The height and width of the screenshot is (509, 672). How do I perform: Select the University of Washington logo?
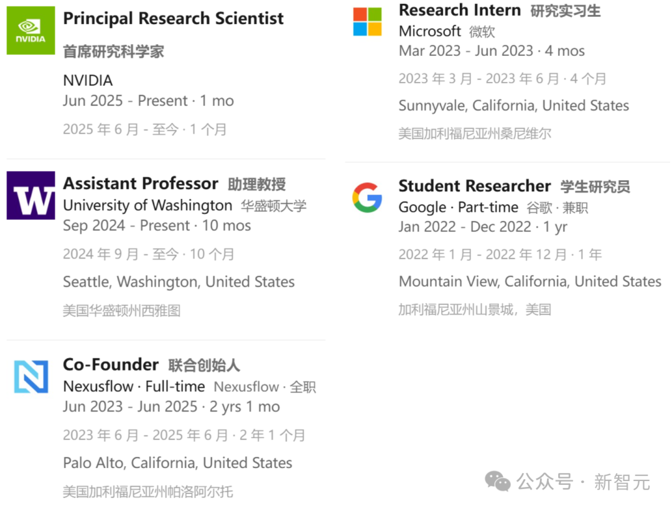(x=30, y=196)
